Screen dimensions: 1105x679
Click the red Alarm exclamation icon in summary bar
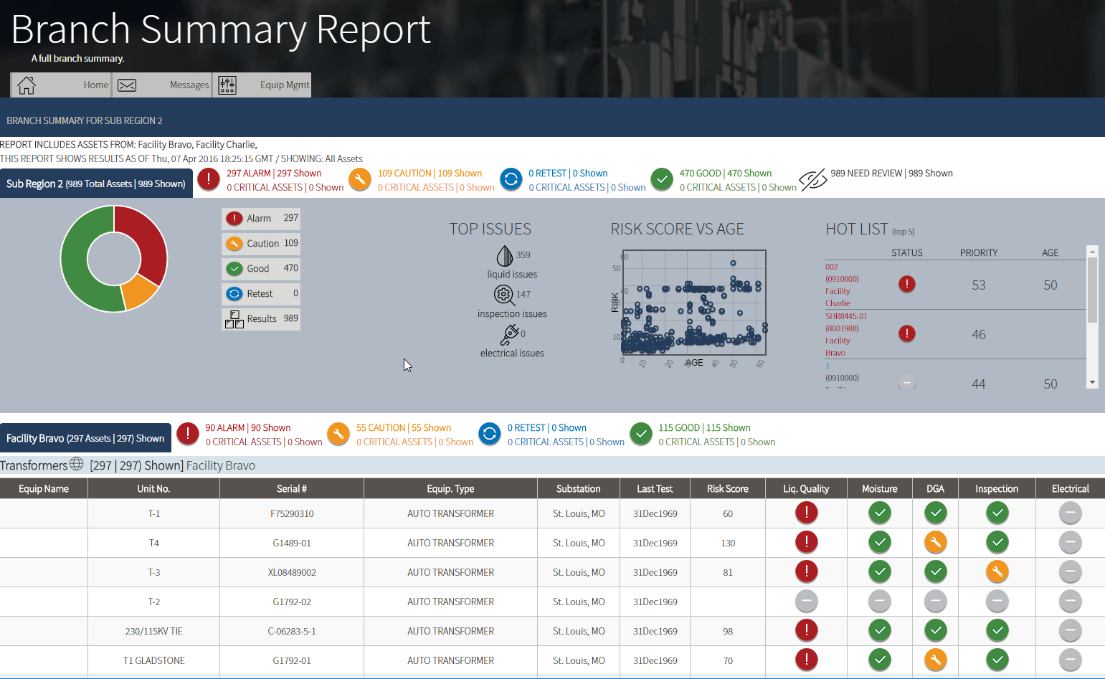pos(208,179)
